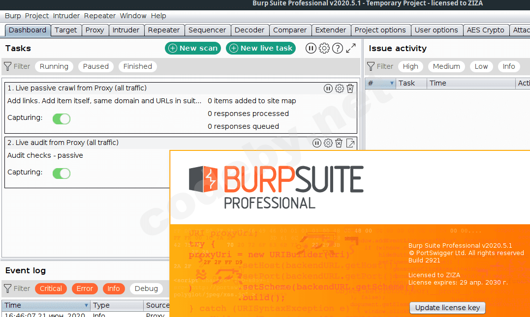Toggle the Info event log filter
This screenshot has height=317, width=530.
[x=114, y=288]
